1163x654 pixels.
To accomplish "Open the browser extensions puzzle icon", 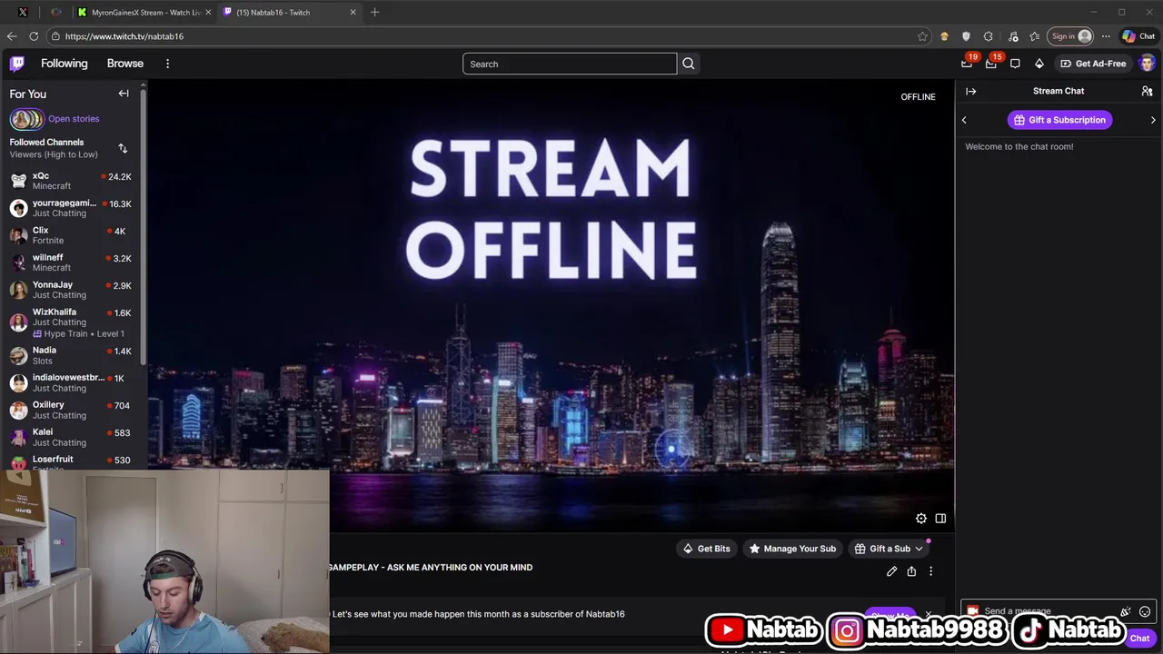I will point(989,36).
